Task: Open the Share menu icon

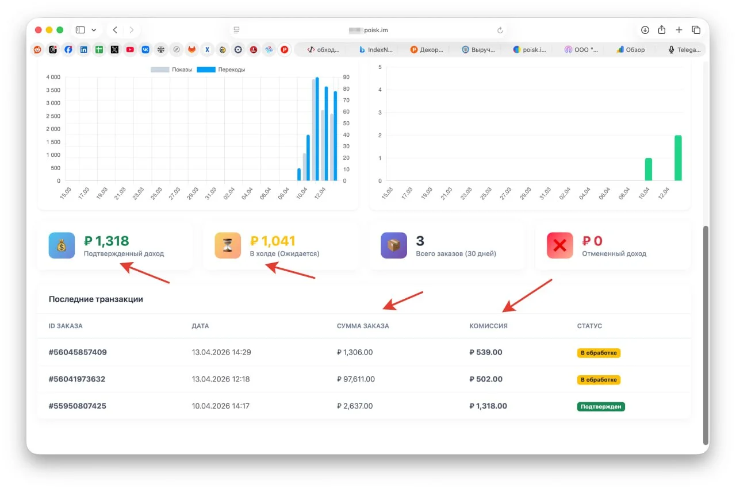Action: coord(662,30)
